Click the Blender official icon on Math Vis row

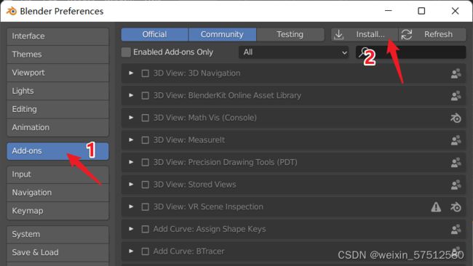coord(456,118)
